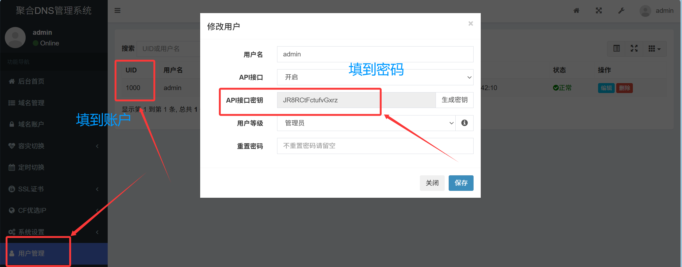
Task: Close the 修改用户 dialog with X
Action: pos(471,24)
